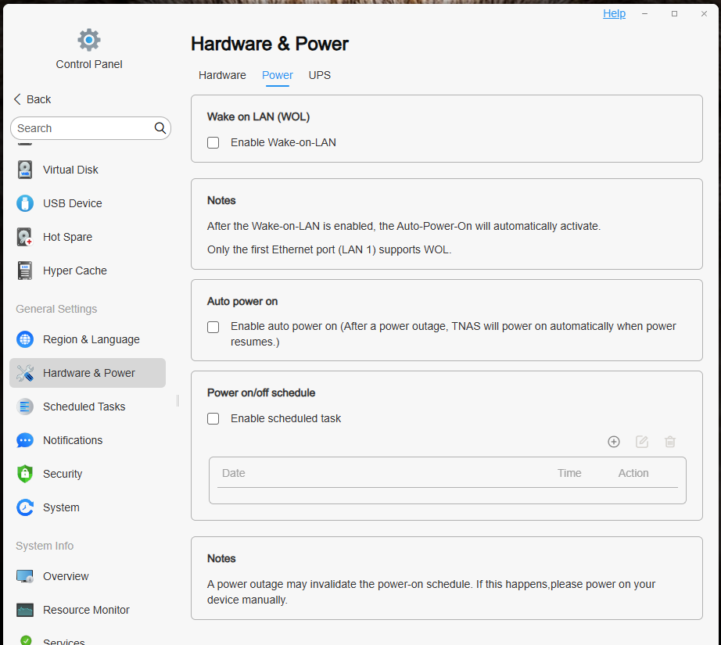Enable scheduled task checkbox
This screenshot has height=645, width=721.
213,418
